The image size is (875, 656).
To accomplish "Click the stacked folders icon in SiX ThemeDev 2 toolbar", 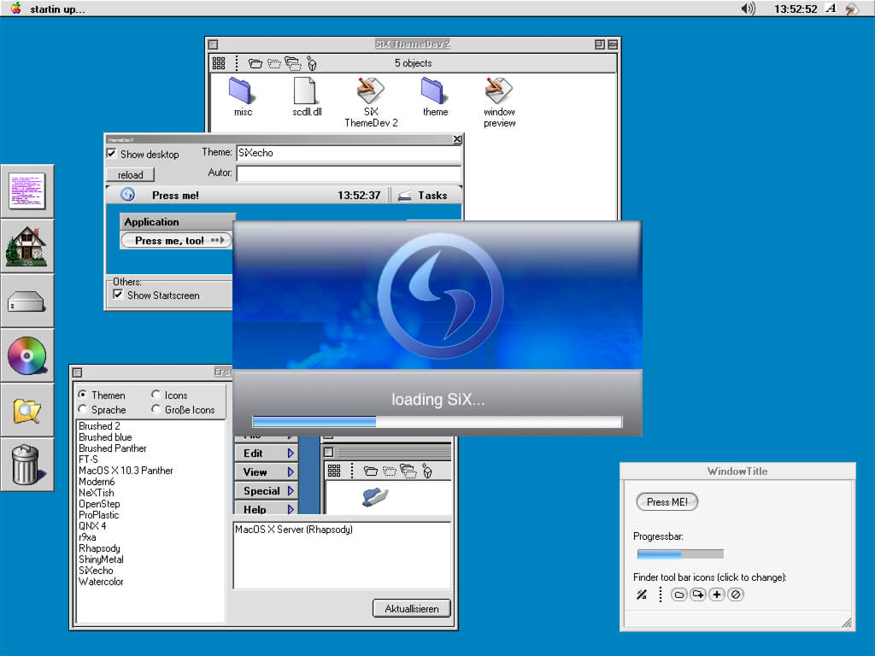I will (293, 63).
